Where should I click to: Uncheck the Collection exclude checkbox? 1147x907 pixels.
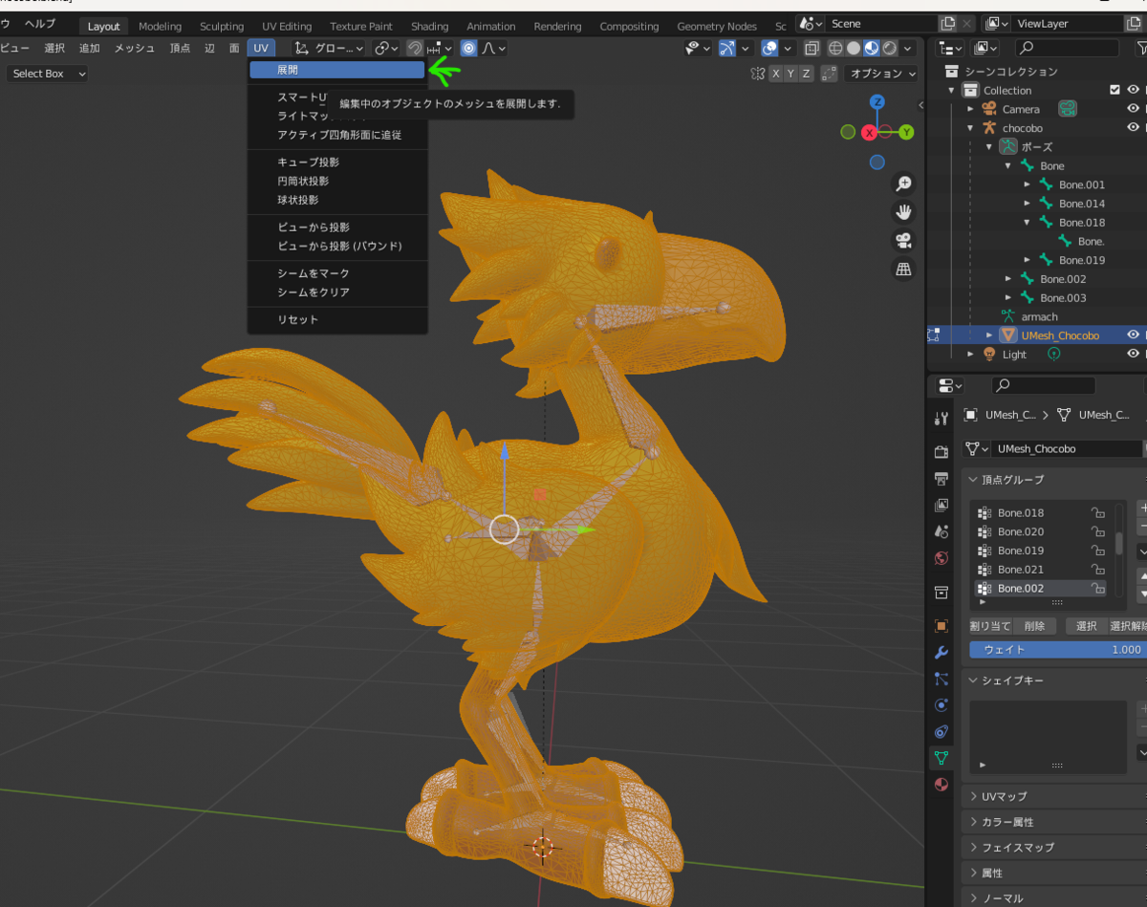tap(1115, 90)
